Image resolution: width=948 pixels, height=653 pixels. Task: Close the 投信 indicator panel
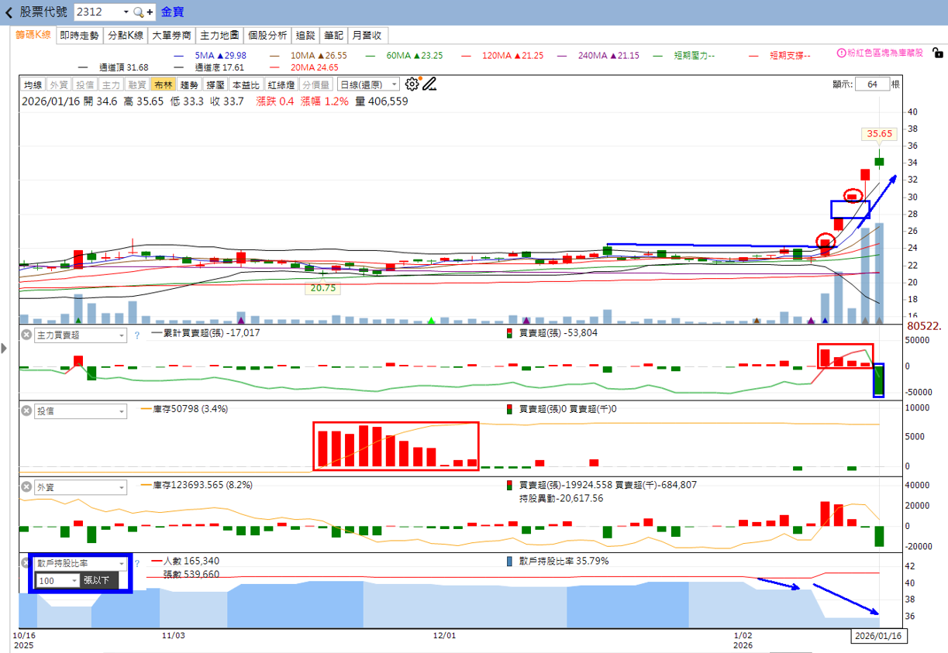tap(26, 411)
